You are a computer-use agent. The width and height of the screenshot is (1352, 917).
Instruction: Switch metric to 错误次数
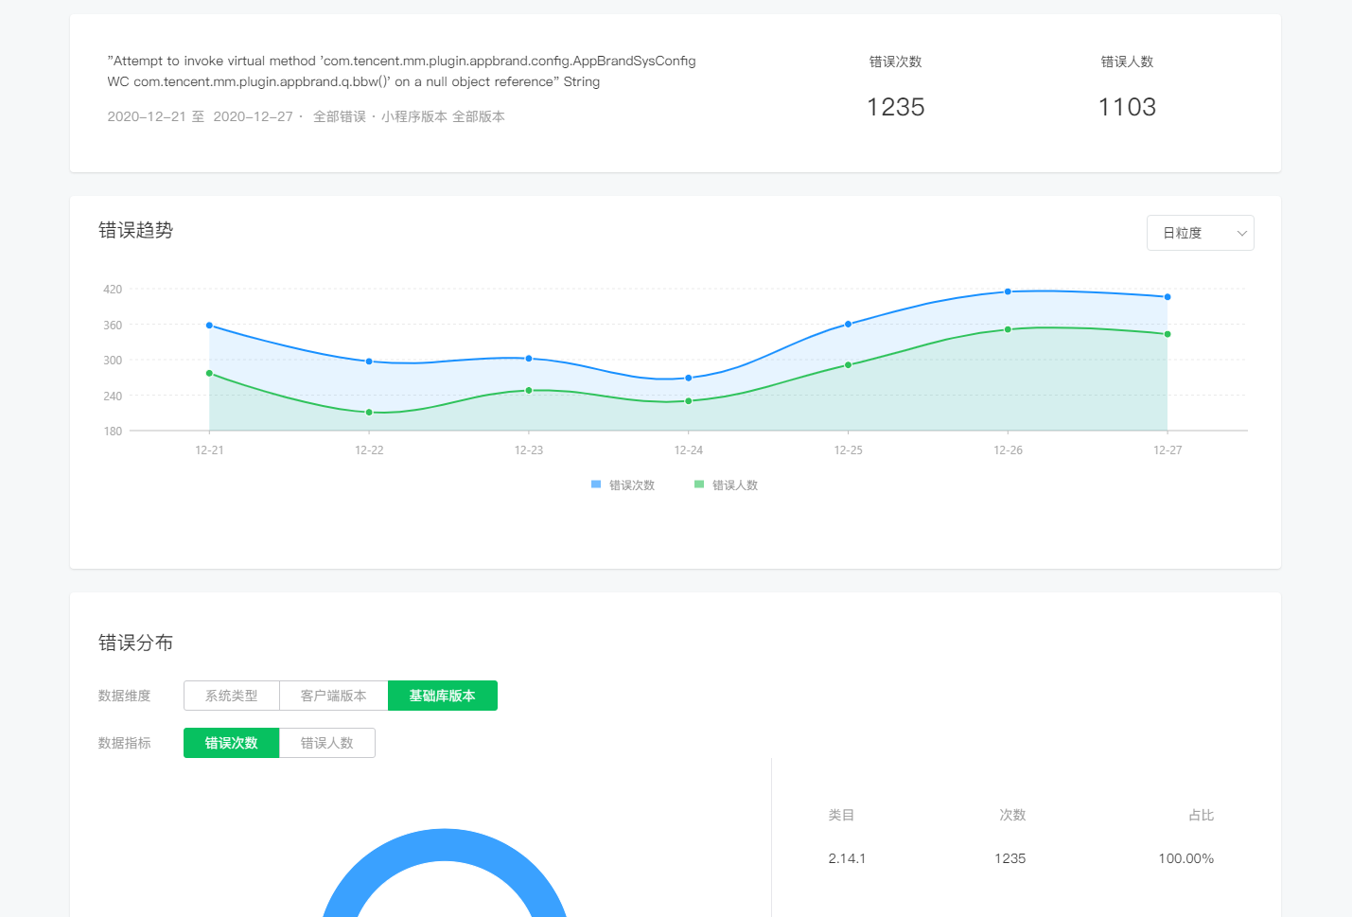[x=232, y=743]
